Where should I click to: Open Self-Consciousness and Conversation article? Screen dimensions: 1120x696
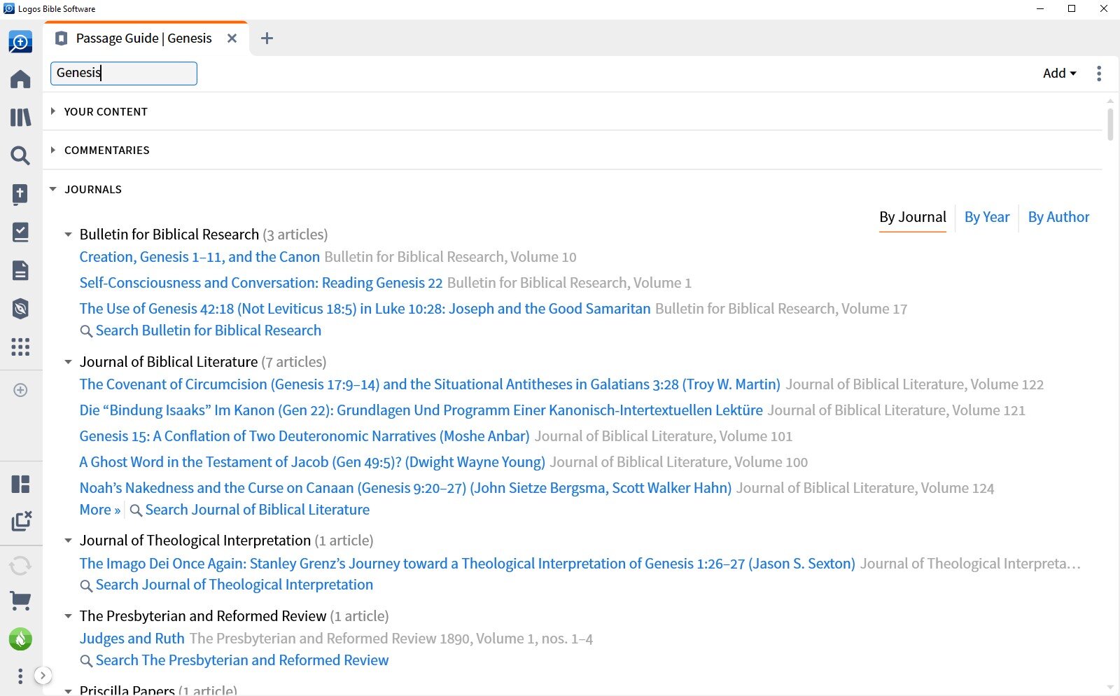point(261,283)
